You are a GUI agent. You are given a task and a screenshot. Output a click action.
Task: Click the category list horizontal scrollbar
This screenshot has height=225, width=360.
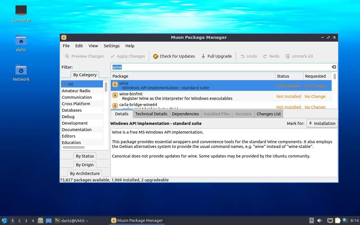pos(74,147)
